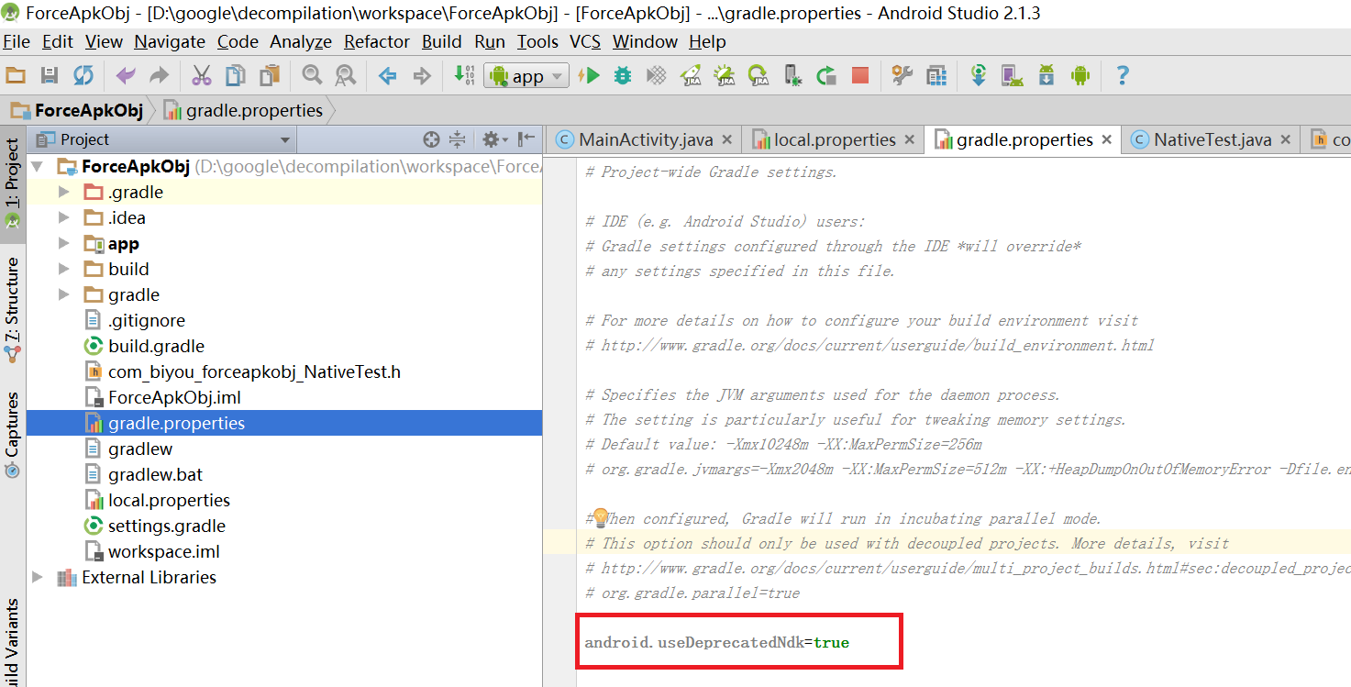1351x687 pixels.
Task: Run the app with the green play icon
Action: (590, 75)
